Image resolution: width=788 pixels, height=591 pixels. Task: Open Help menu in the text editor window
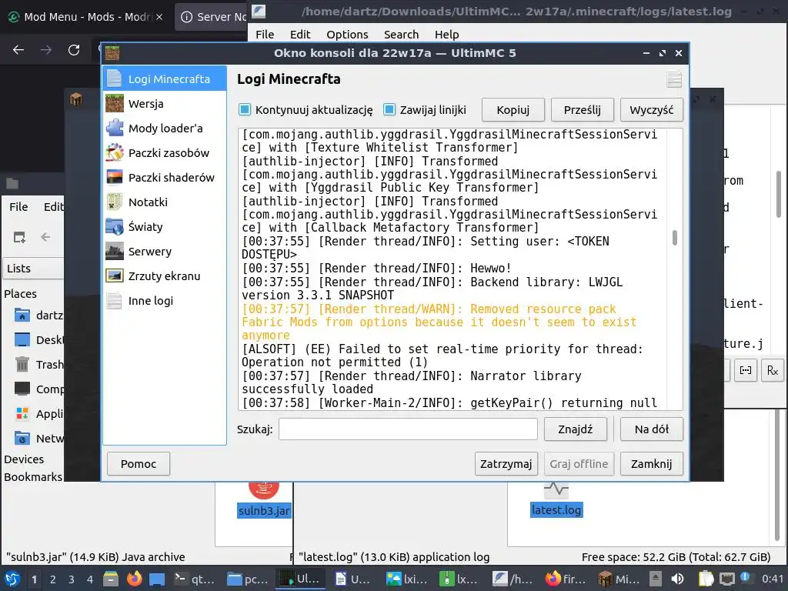pyautogui.click(x=446, y=34)
